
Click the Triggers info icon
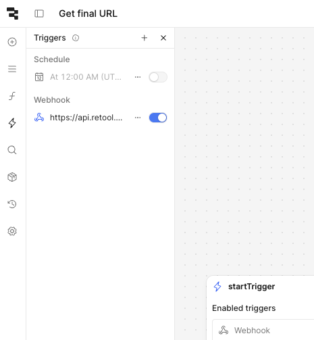tap(76, 38)
